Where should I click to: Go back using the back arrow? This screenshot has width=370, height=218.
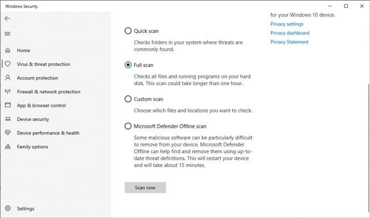click(7, 18)
